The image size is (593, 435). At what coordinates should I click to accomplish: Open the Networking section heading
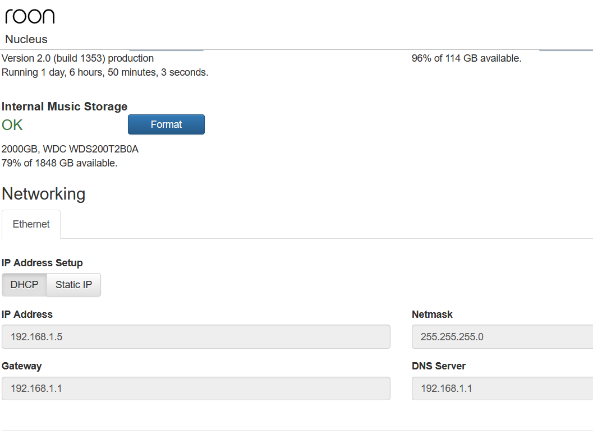43,194
